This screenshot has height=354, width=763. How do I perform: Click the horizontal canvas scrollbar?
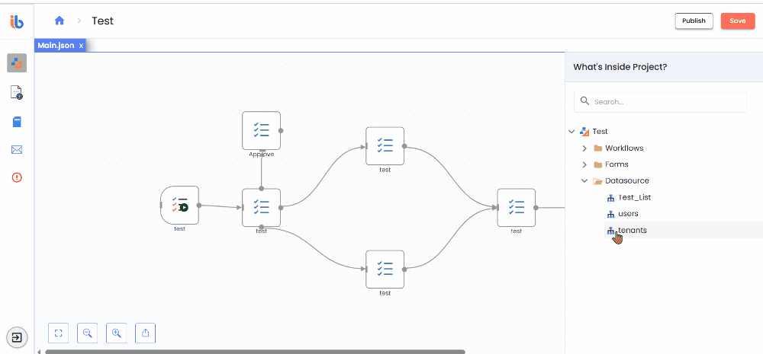pos(255,352)
